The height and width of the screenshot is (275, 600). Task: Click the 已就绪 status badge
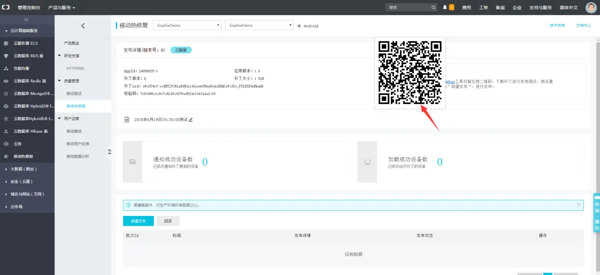point(181,50)
